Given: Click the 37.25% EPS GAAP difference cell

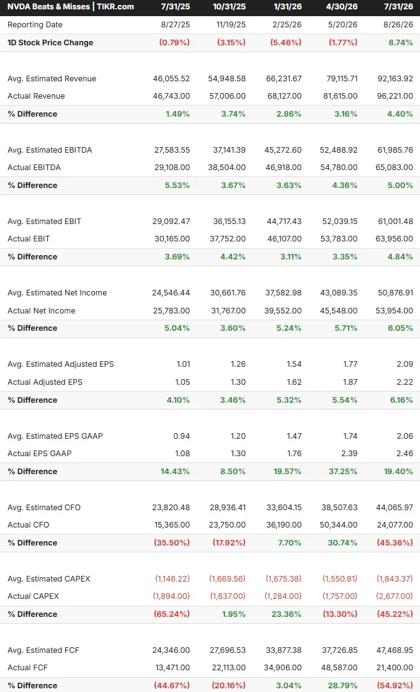Looking at the screenshot, I should 343,472.
